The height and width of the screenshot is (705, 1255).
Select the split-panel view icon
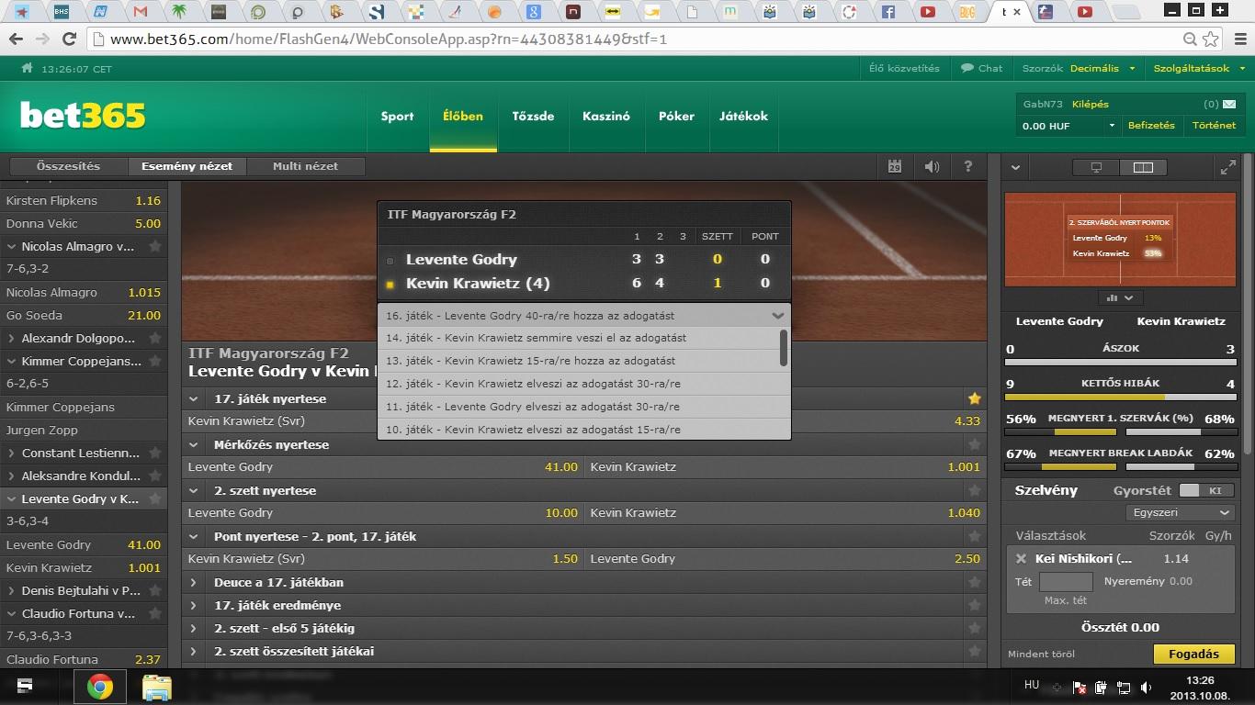[1144, 167]
